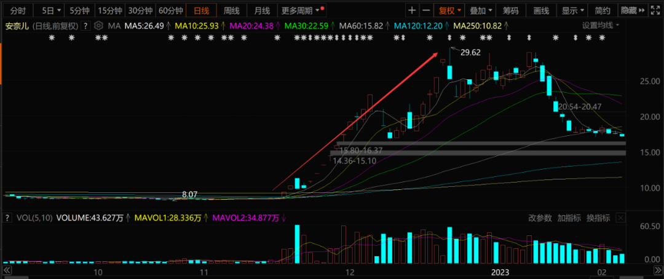Screen dimensions: 664x279
Task: Click the 简约 simple mode button
Action: [603, 10]
